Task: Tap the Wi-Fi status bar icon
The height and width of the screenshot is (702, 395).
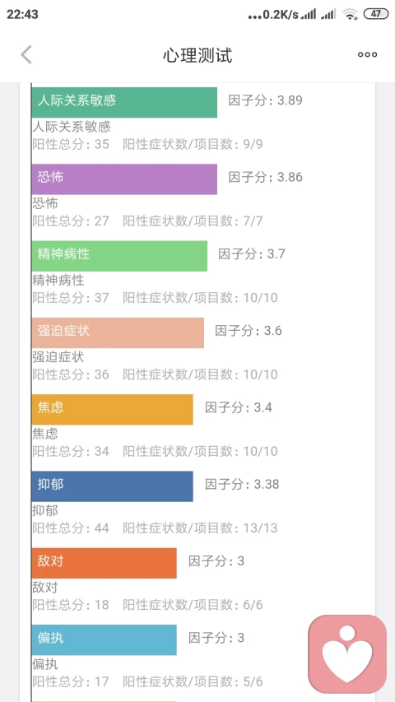Action: [350, 14]
